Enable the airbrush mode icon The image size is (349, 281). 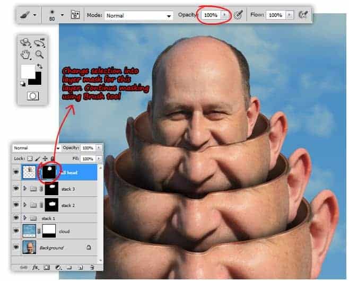coord(303,15)
